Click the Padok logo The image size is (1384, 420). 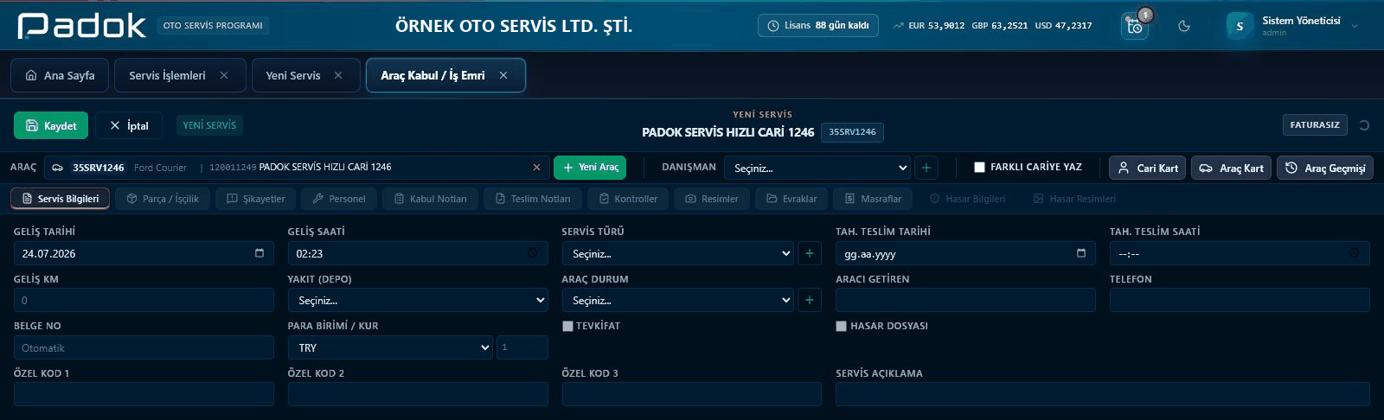coord(82,26)
